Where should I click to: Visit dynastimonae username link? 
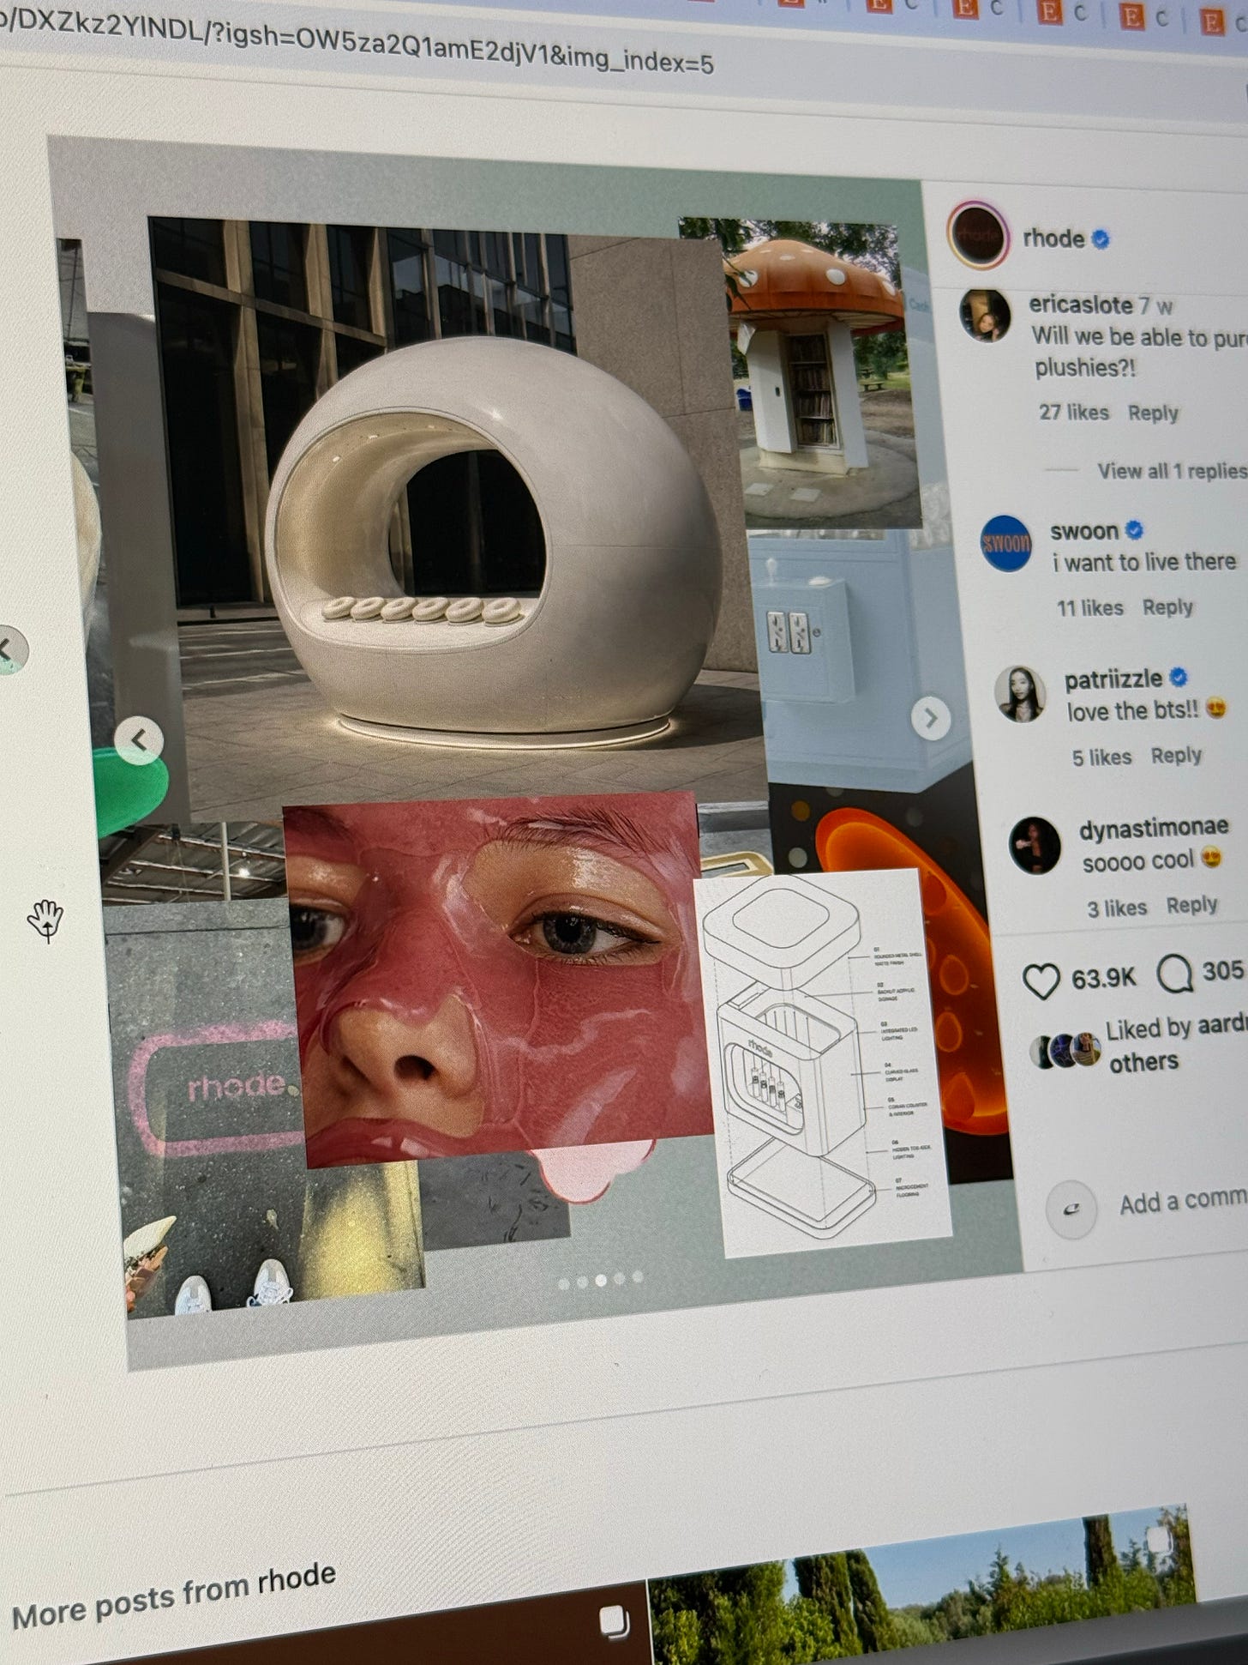[x=1154, y=829]
